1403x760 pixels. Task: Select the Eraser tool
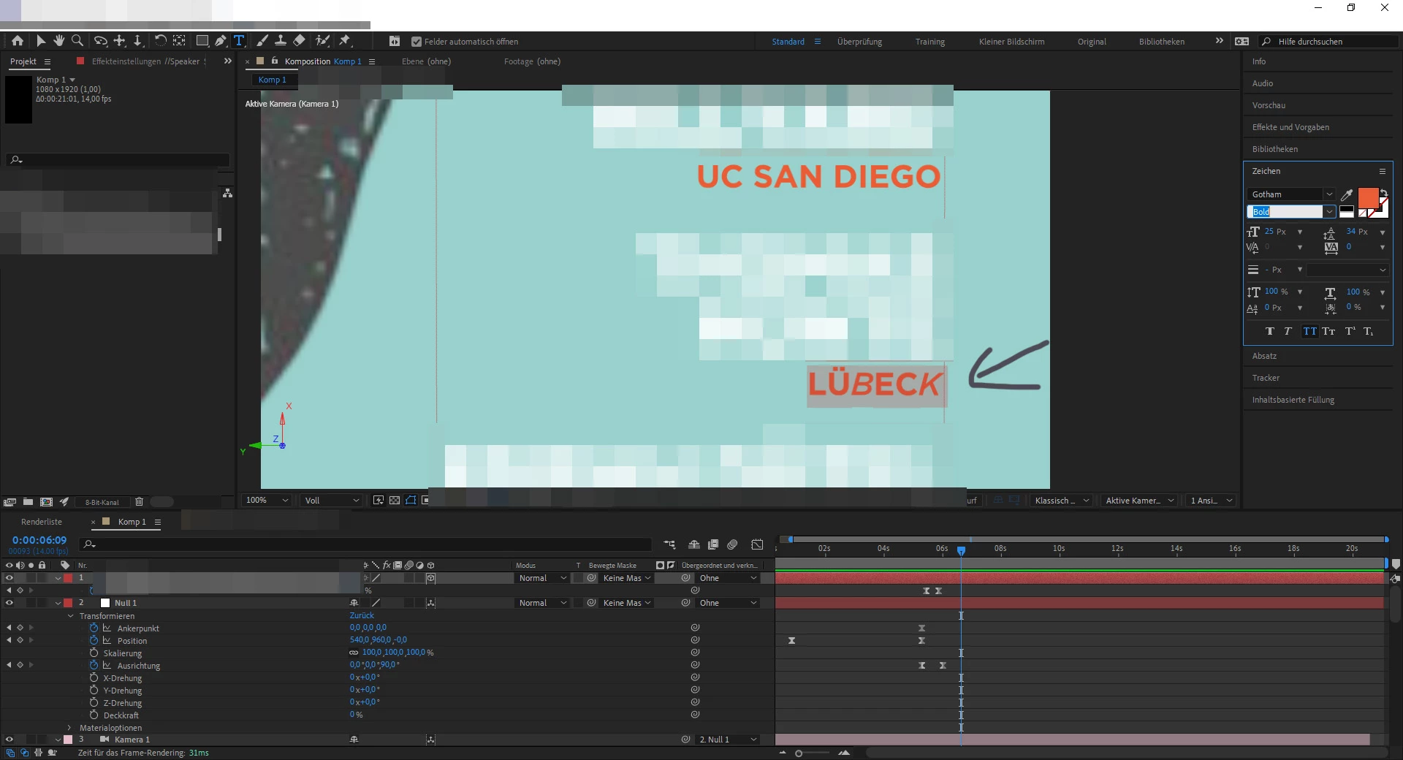point(299,41)
